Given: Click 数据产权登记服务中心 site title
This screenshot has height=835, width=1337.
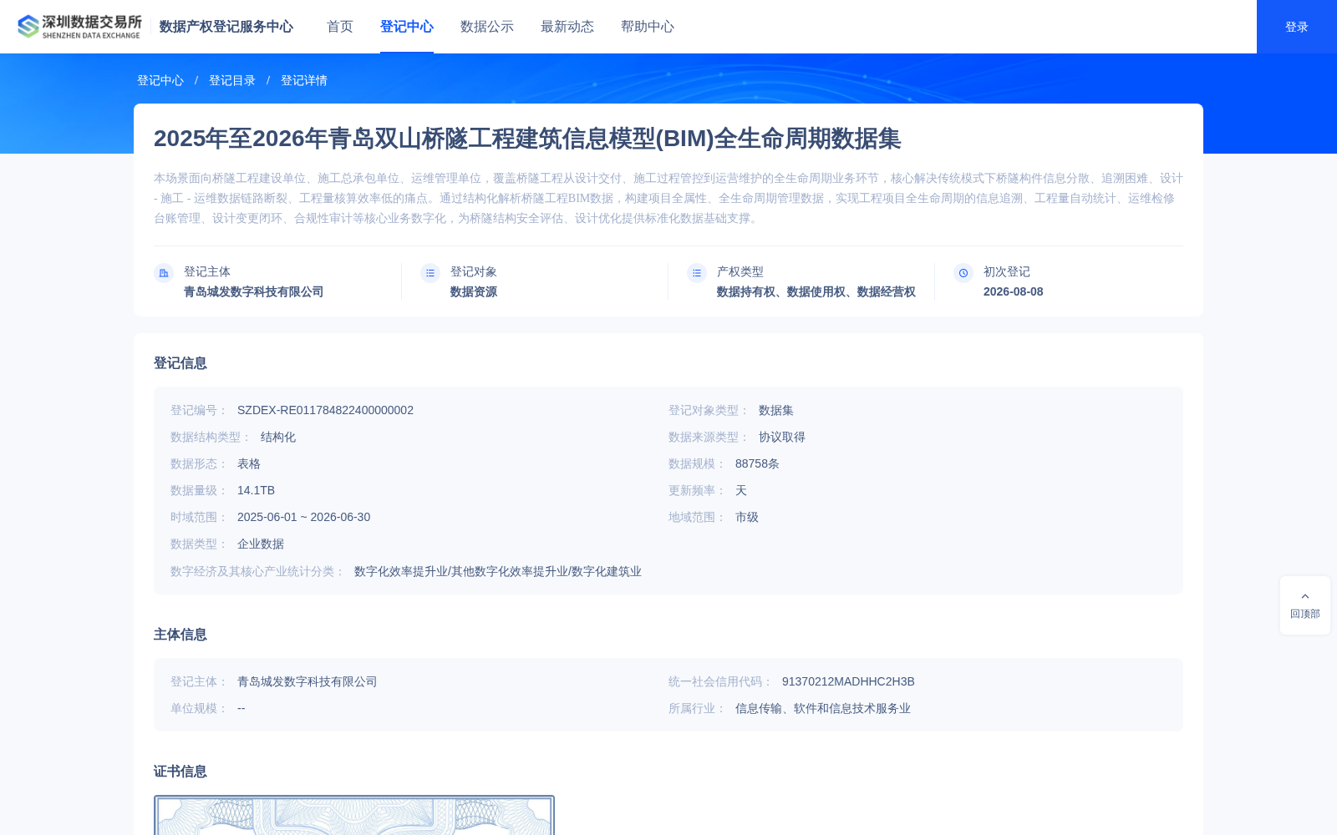Looking at the screenshot, I should pyautogui.click(x=226, y=27).
